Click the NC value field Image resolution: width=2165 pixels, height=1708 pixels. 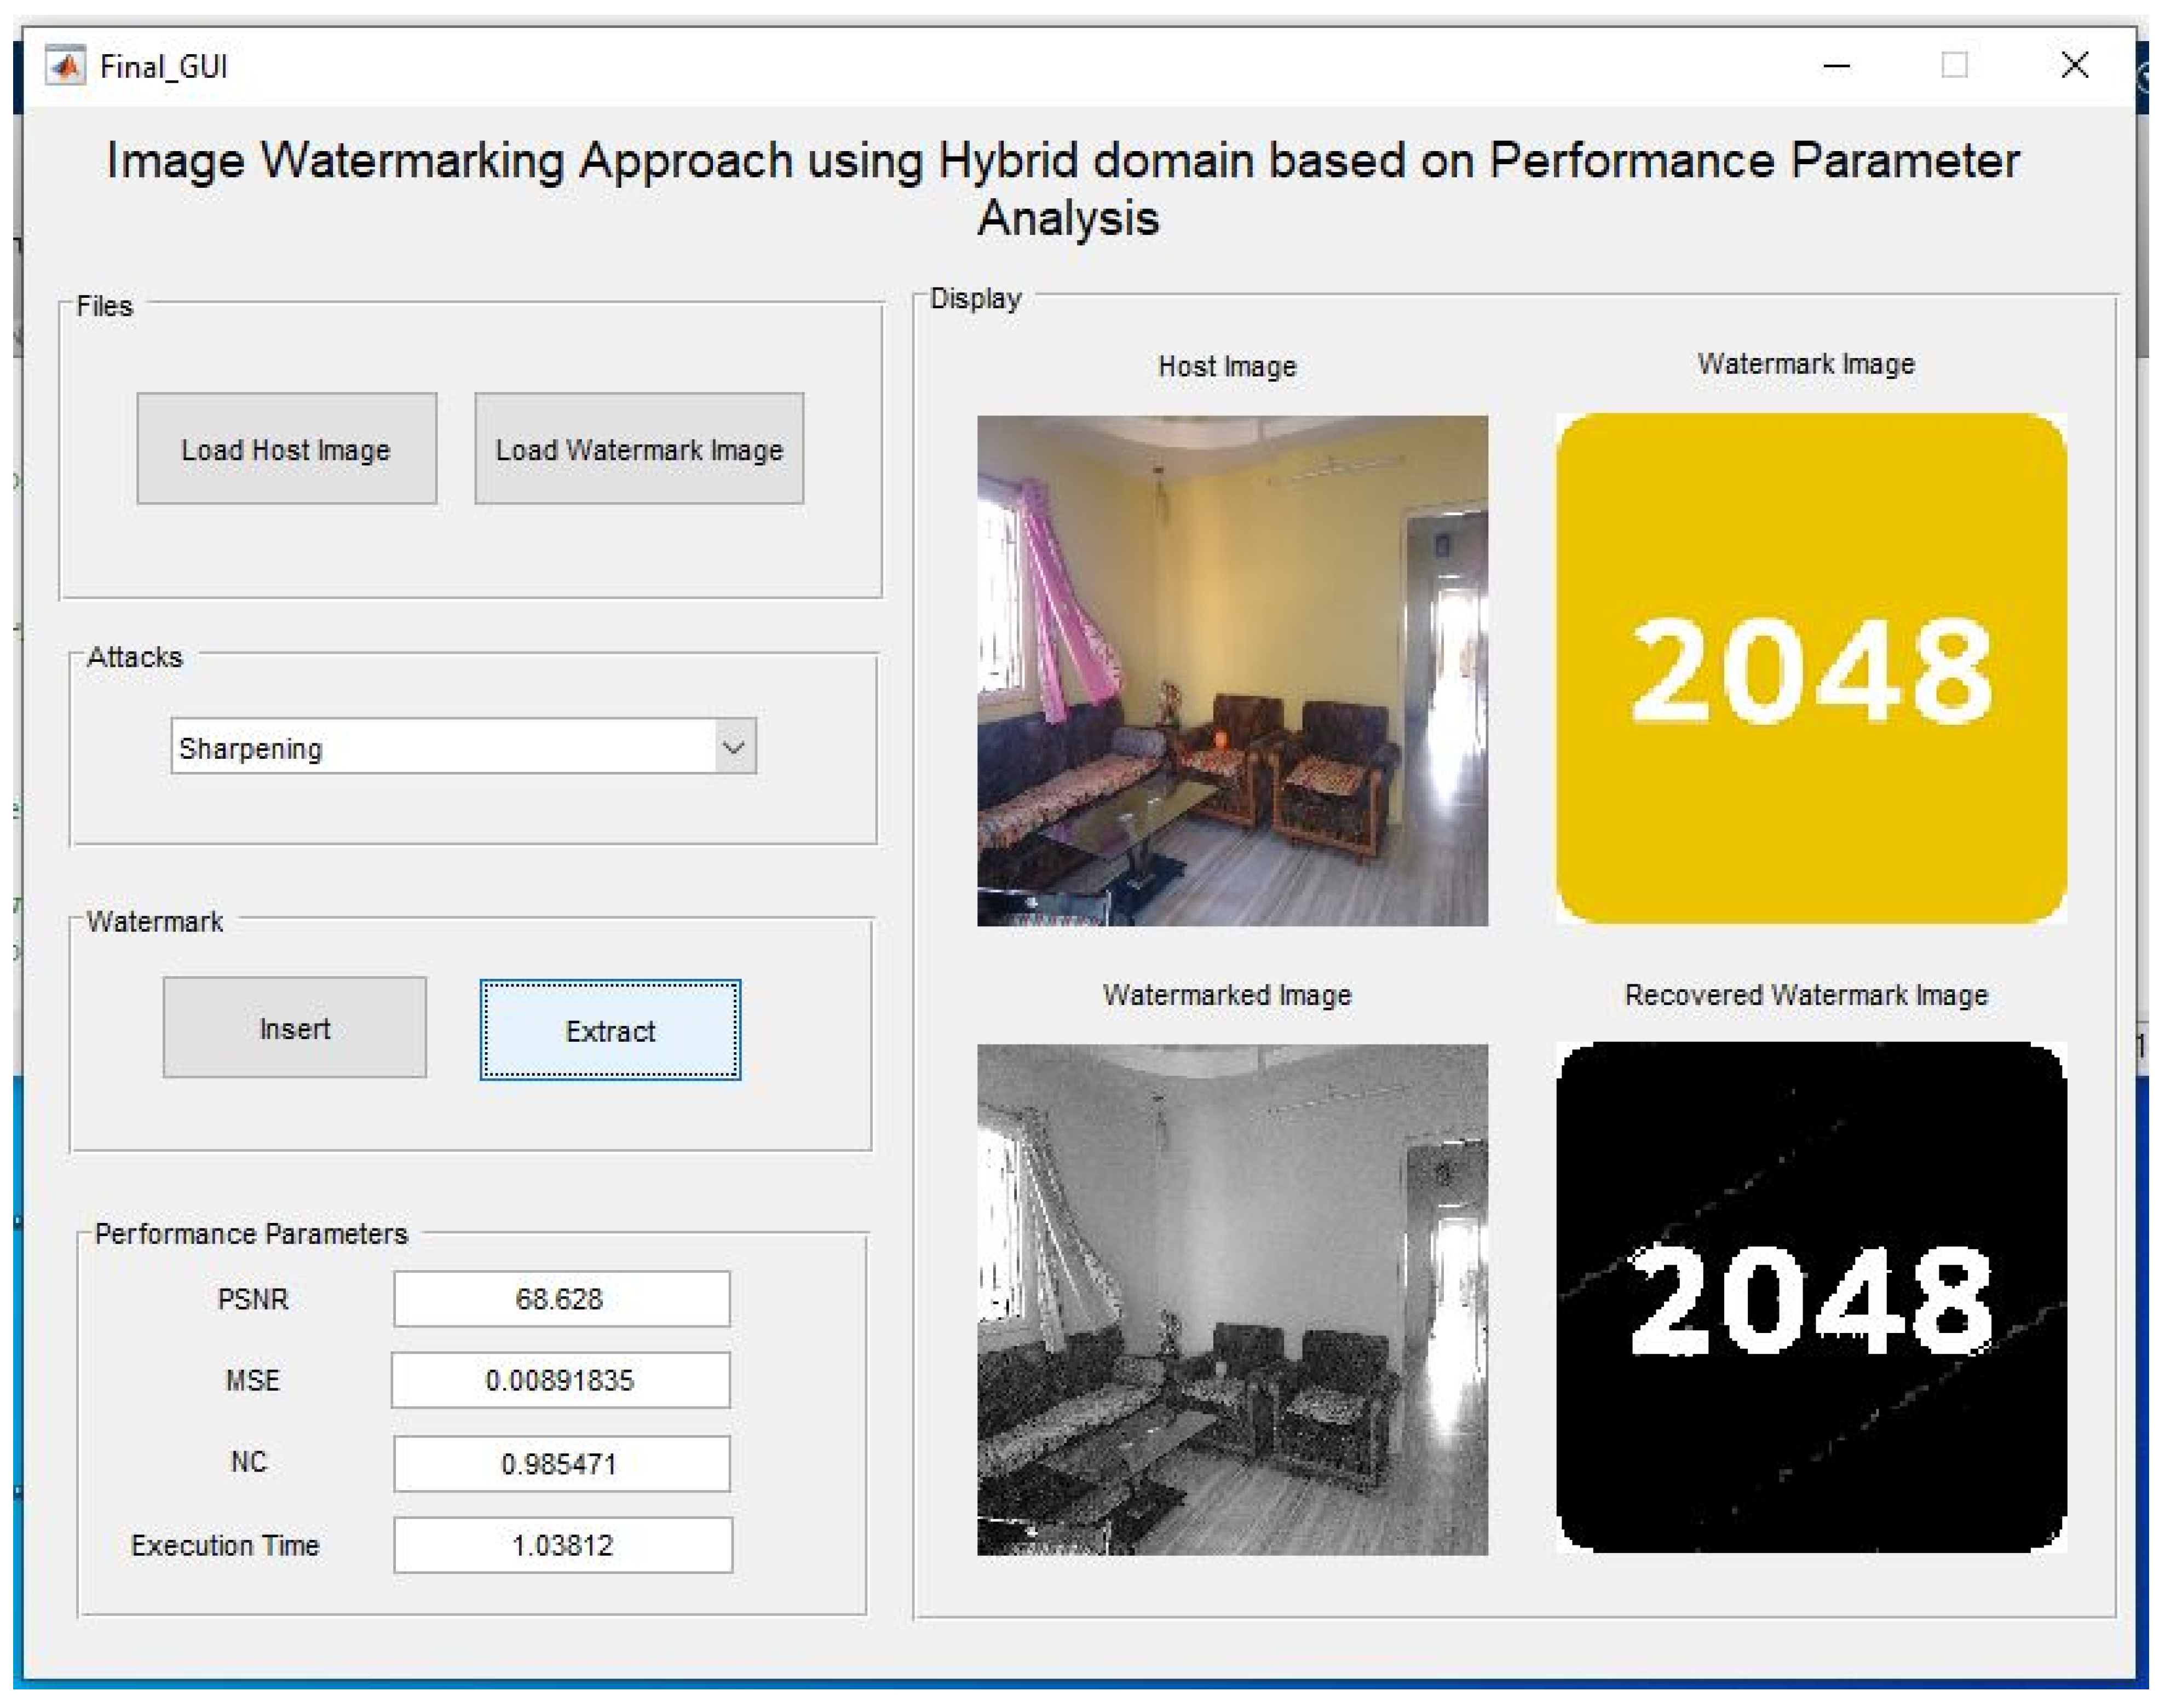click(561, 1463)
